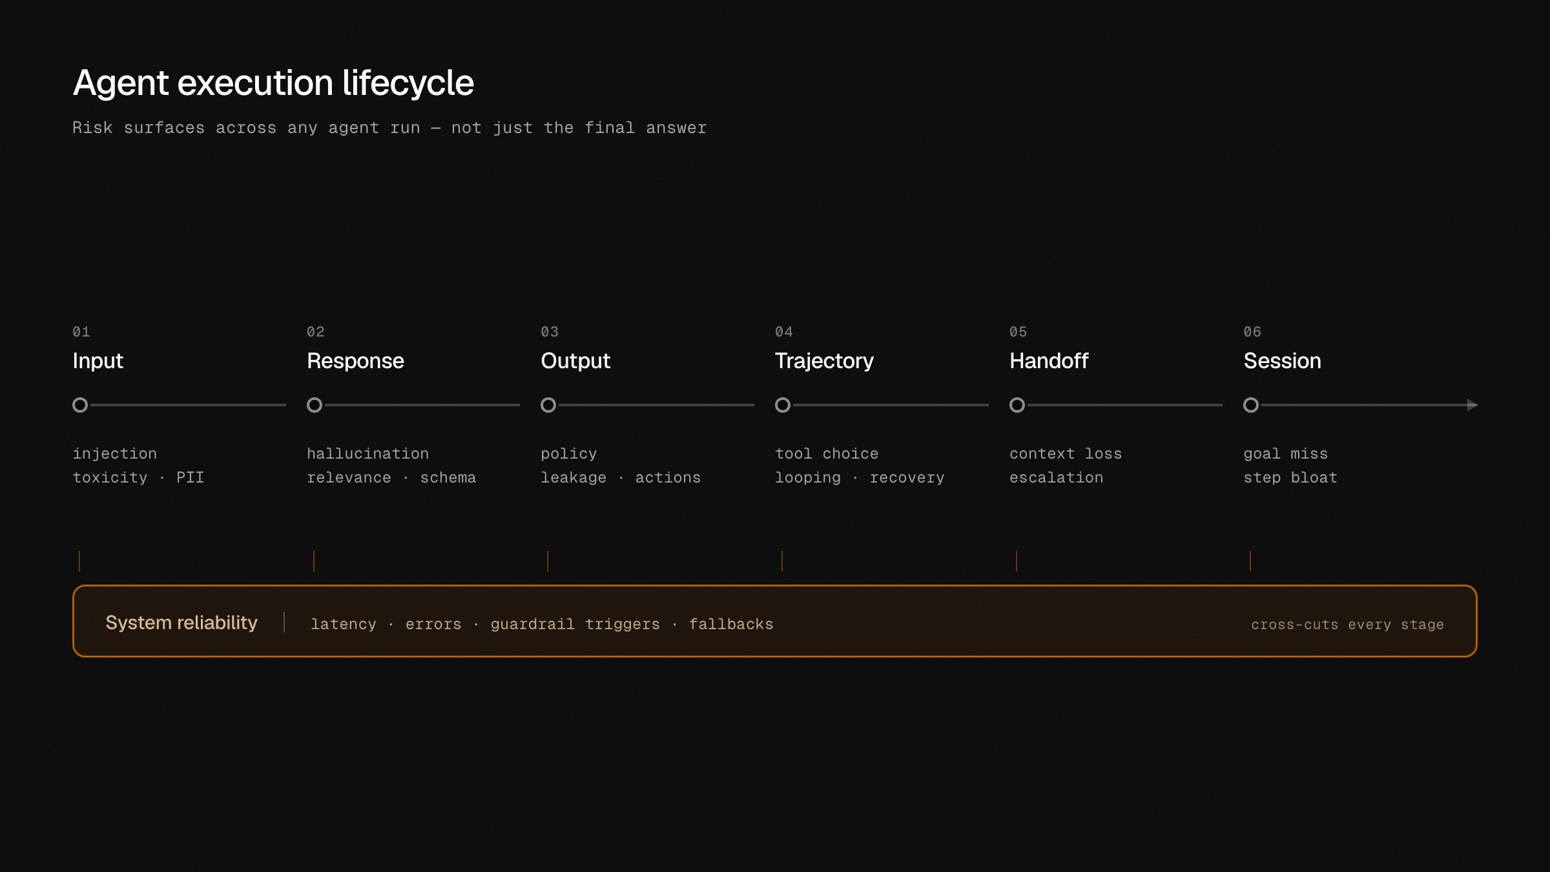Screen dimensions: 1550x872
Task: Click the 'policy' risk label
Action: (x=568, y=454)
